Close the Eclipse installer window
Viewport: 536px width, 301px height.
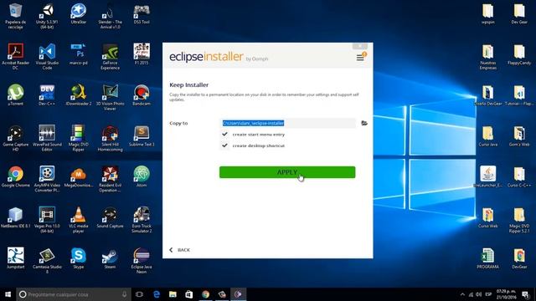point(360,46)
